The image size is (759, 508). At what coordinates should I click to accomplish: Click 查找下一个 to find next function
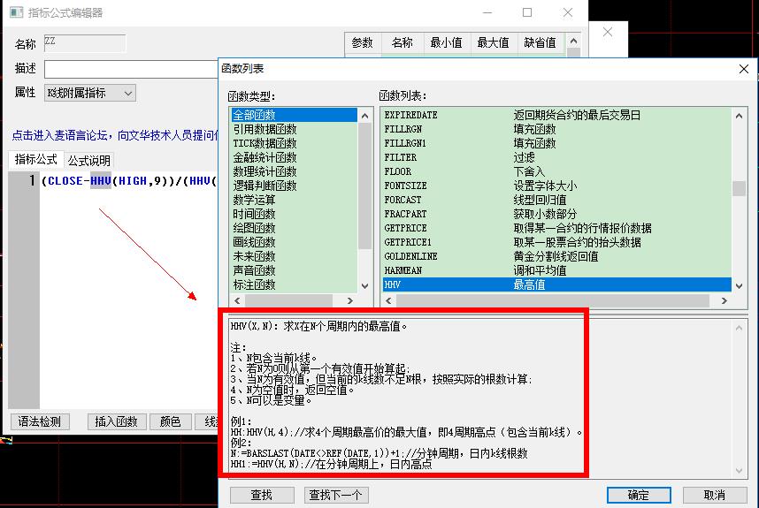335,495
